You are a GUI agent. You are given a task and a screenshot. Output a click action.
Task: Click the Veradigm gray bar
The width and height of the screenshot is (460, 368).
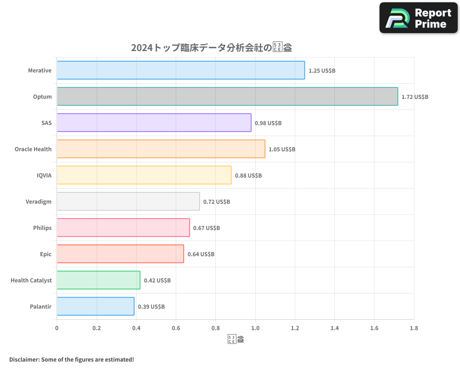[x=128, y=201]
